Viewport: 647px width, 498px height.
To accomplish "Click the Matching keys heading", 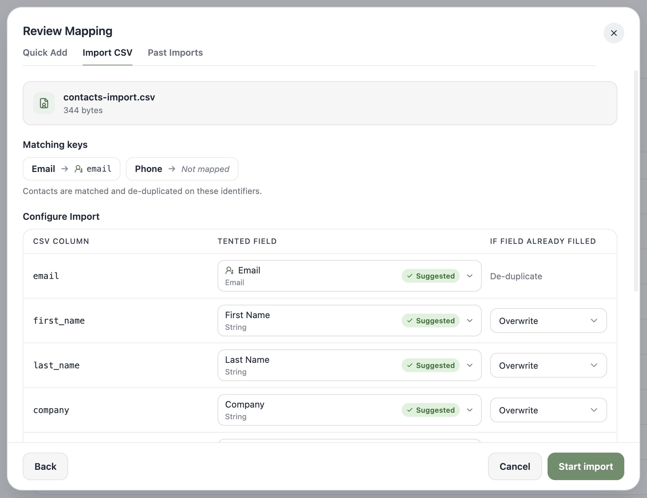I will (x=55, y=145).
